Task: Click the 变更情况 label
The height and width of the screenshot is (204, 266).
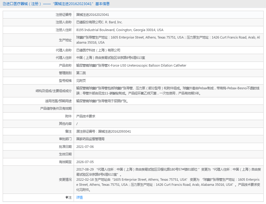Action: tap(65, 180)
